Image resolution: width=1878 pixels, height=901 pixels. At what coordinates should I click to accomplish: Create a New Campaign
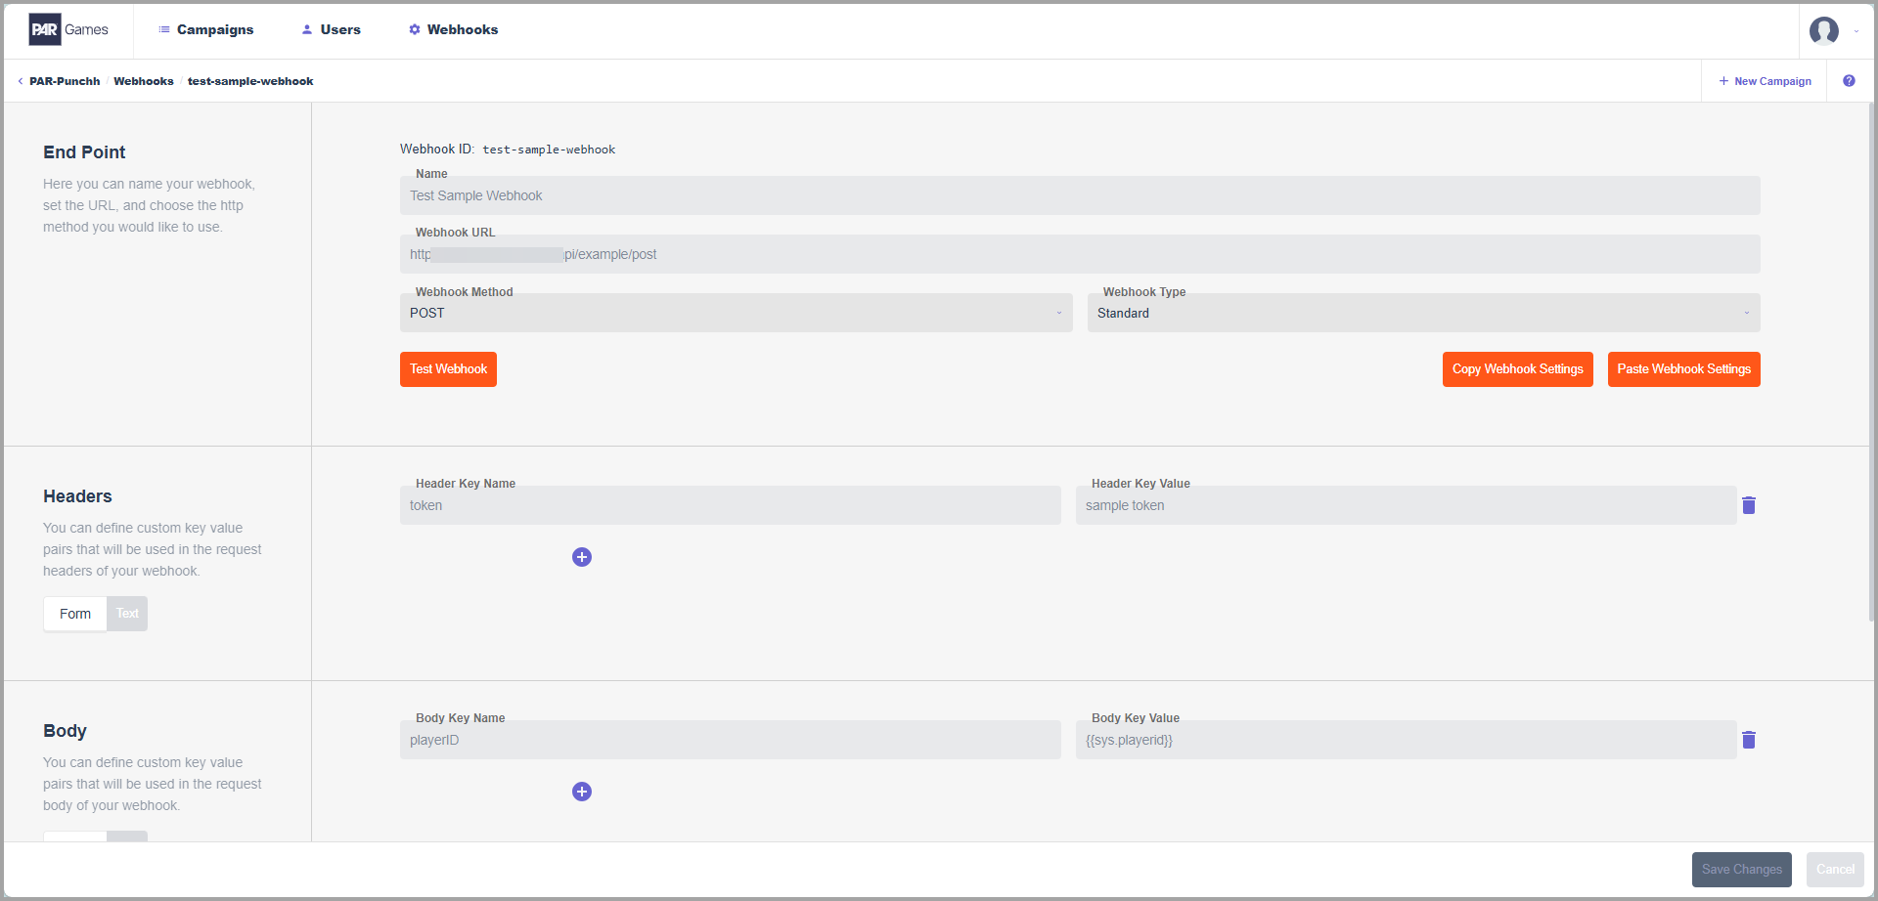1765,81
